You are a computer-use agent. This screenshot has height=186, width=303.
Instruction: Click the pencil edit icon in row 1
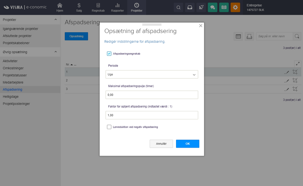click(x=287, y=72)
